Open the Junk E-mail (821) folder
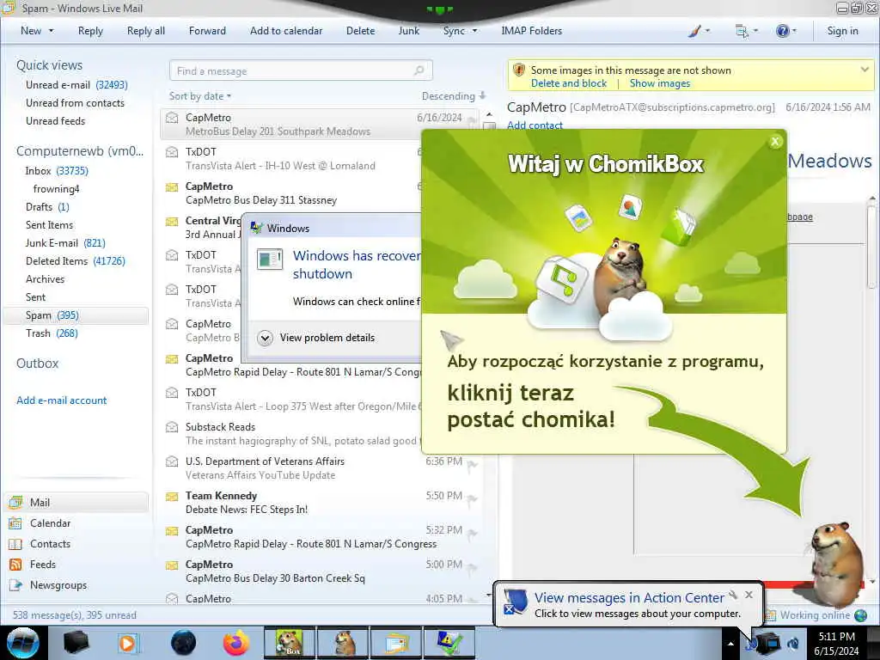This screenshot has height=660, width=880. point(65,243)
